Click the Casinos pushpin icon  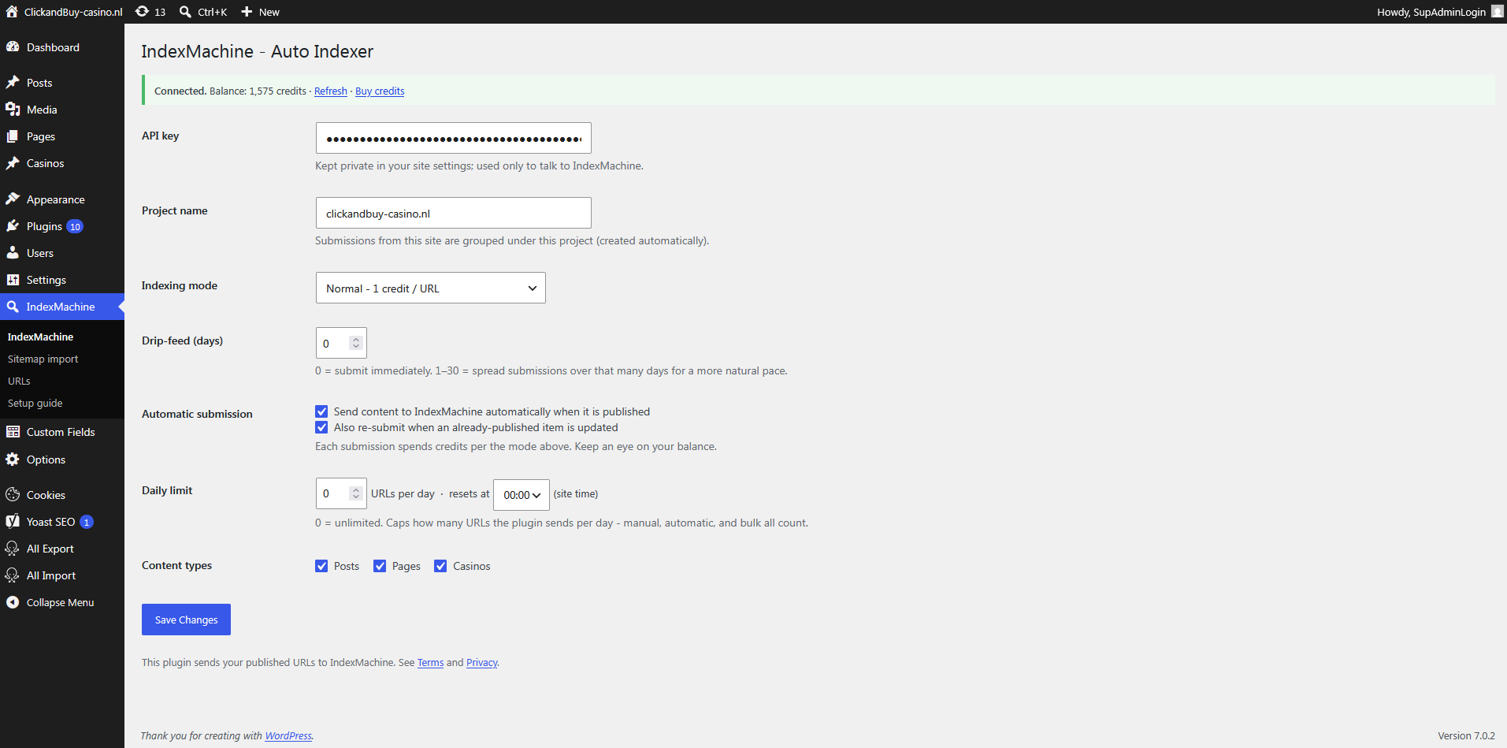tap(13, 163)
